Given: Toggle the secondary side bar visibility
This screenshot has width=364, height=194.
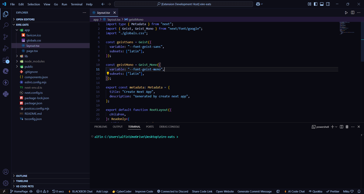Looking at the screenshot, I should tap(328, 4).
